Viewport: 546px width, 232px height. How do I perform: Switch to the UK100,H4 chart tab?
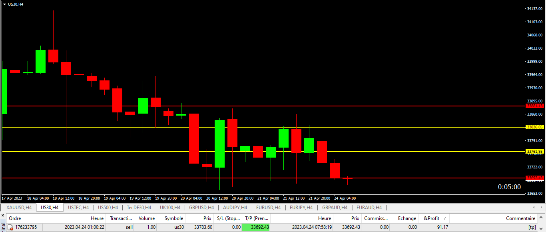tap(170, 208)
